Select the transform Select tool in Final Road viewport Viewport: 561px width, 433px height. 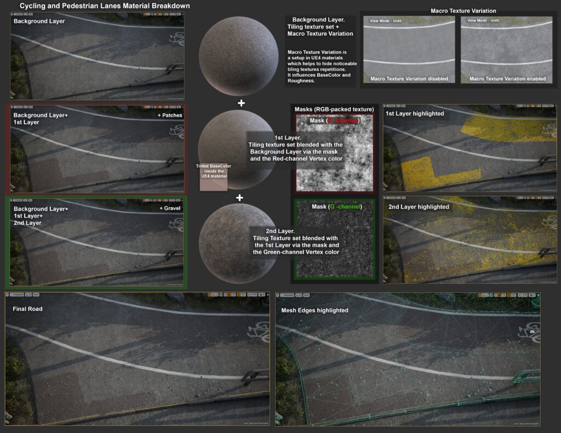(209, 295)
